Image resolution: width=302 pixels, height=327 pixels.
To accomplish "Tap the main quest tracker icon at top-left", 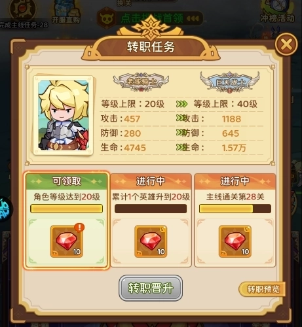I will click(x=22, y=9).
